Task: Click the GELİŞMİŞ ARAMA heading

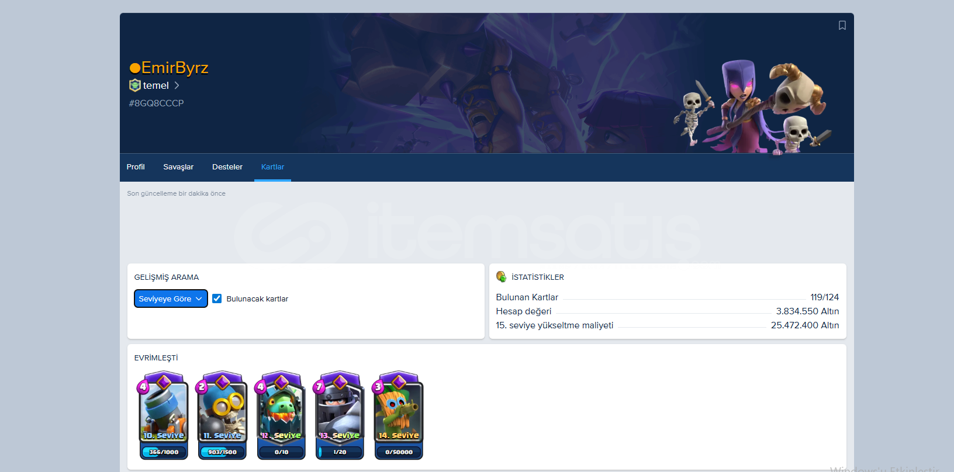Action: coord(167,277)
